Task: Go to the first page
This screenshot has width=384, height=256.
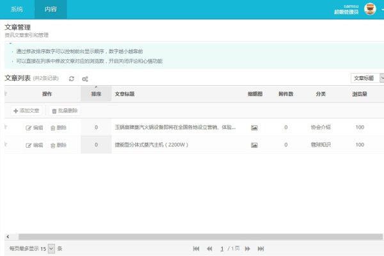Action: pyautogui.click(x=196, y=249)
